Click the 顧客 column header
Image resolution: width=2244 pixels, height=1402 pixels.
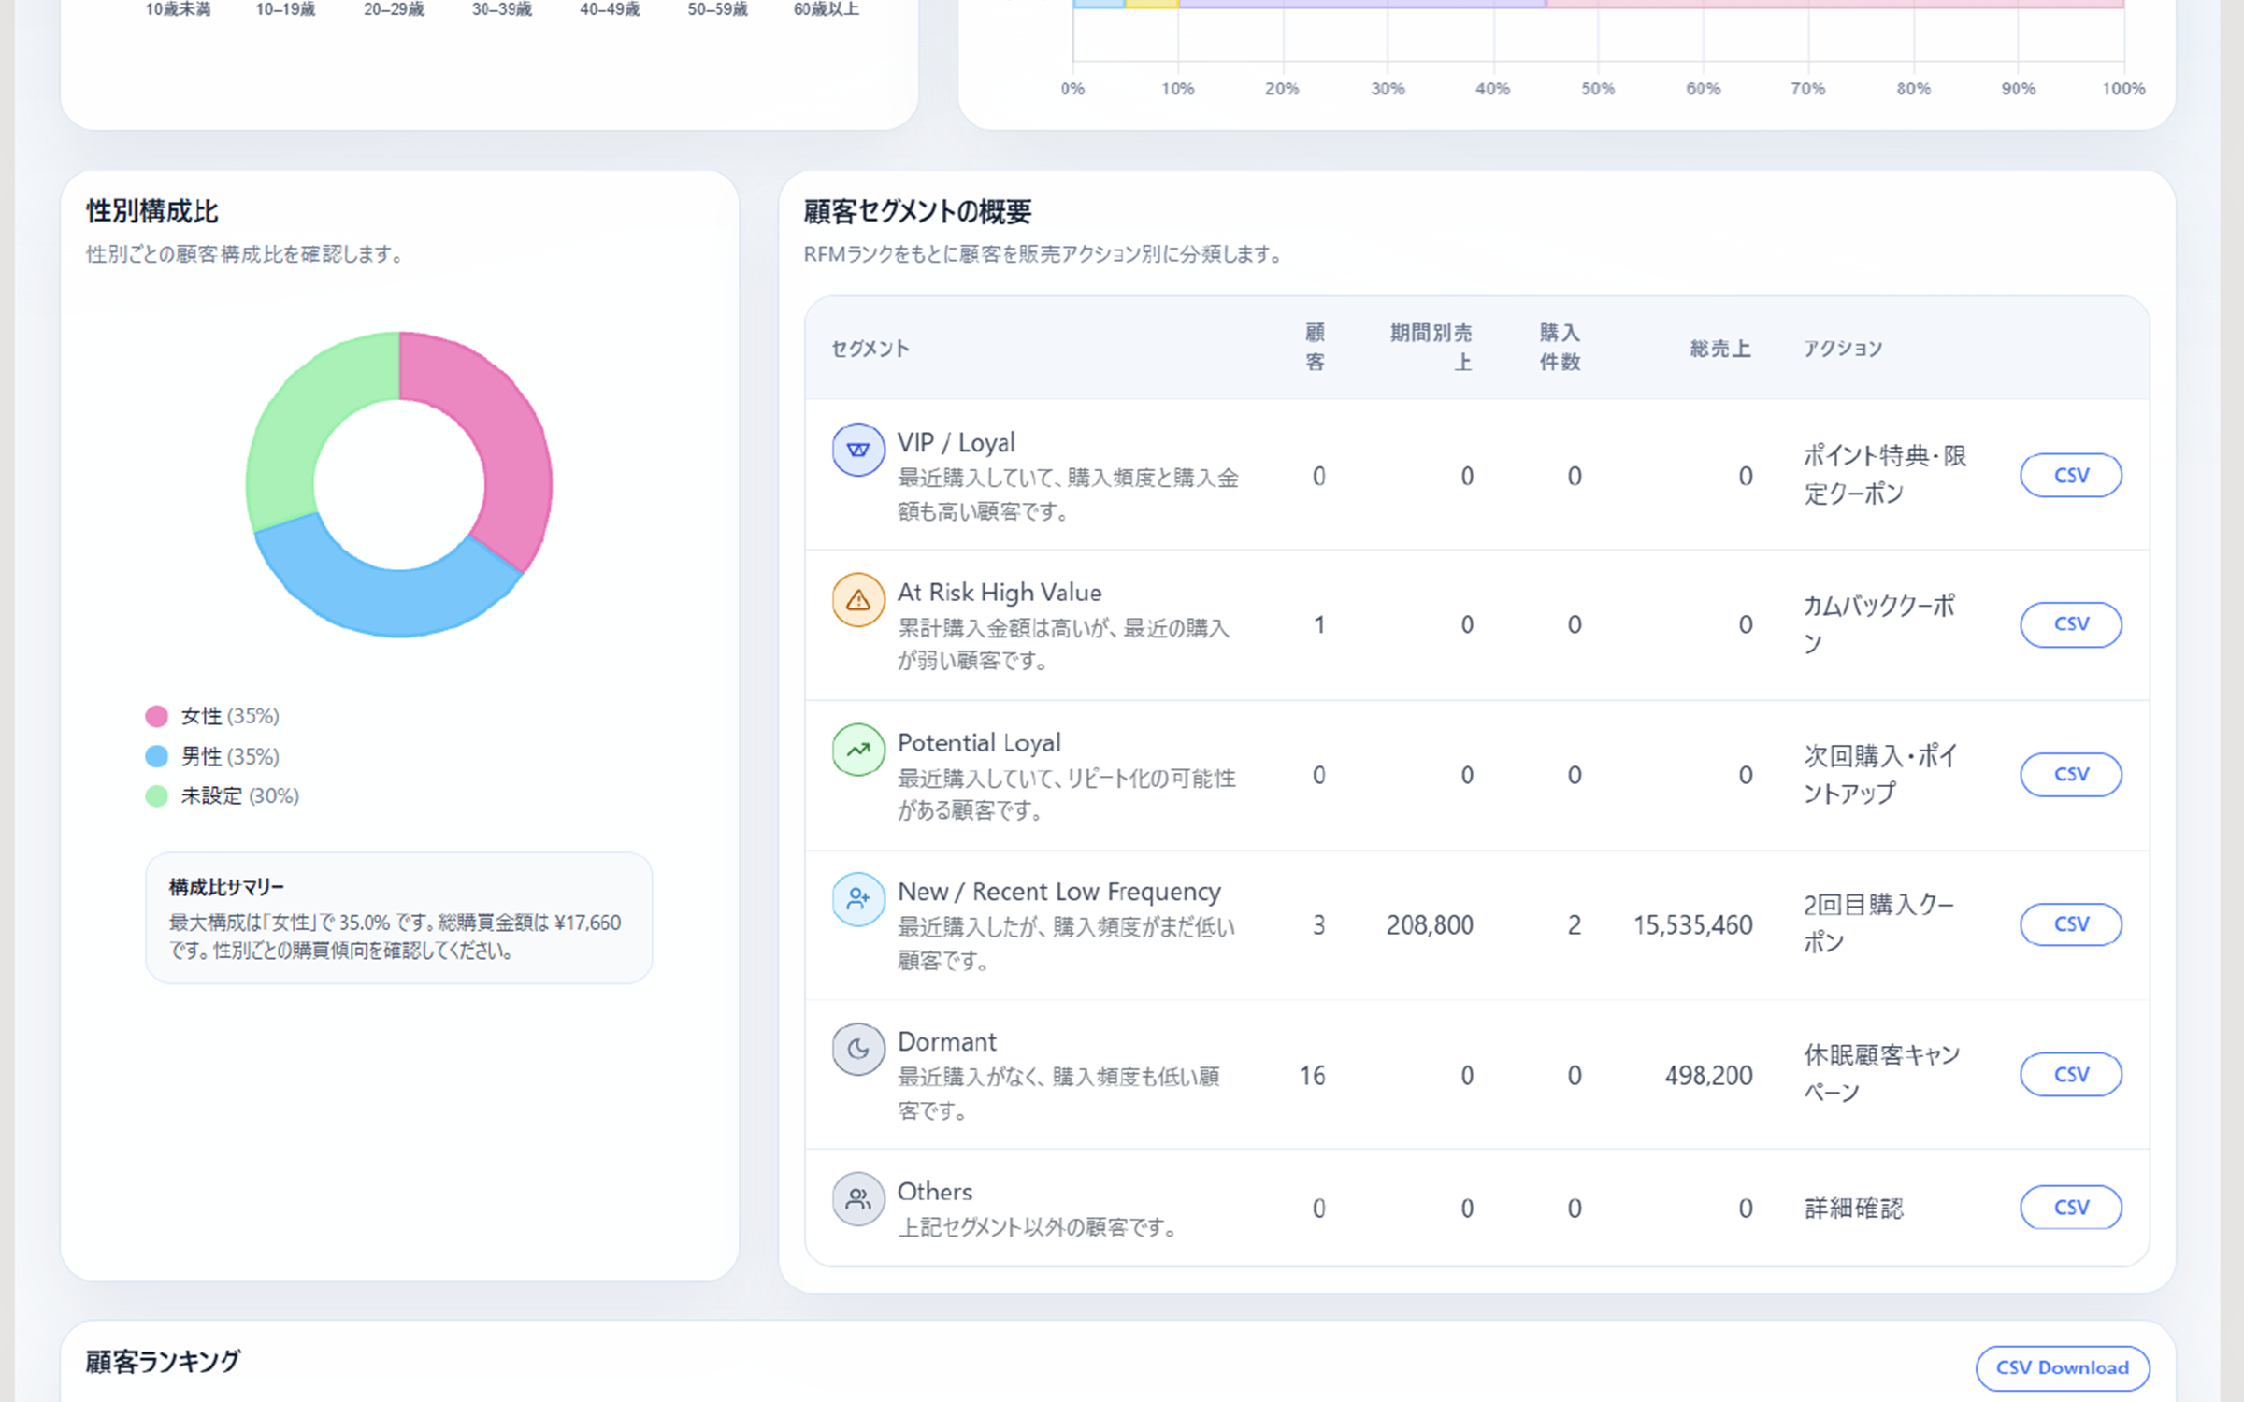click(x=1315, y=348)
